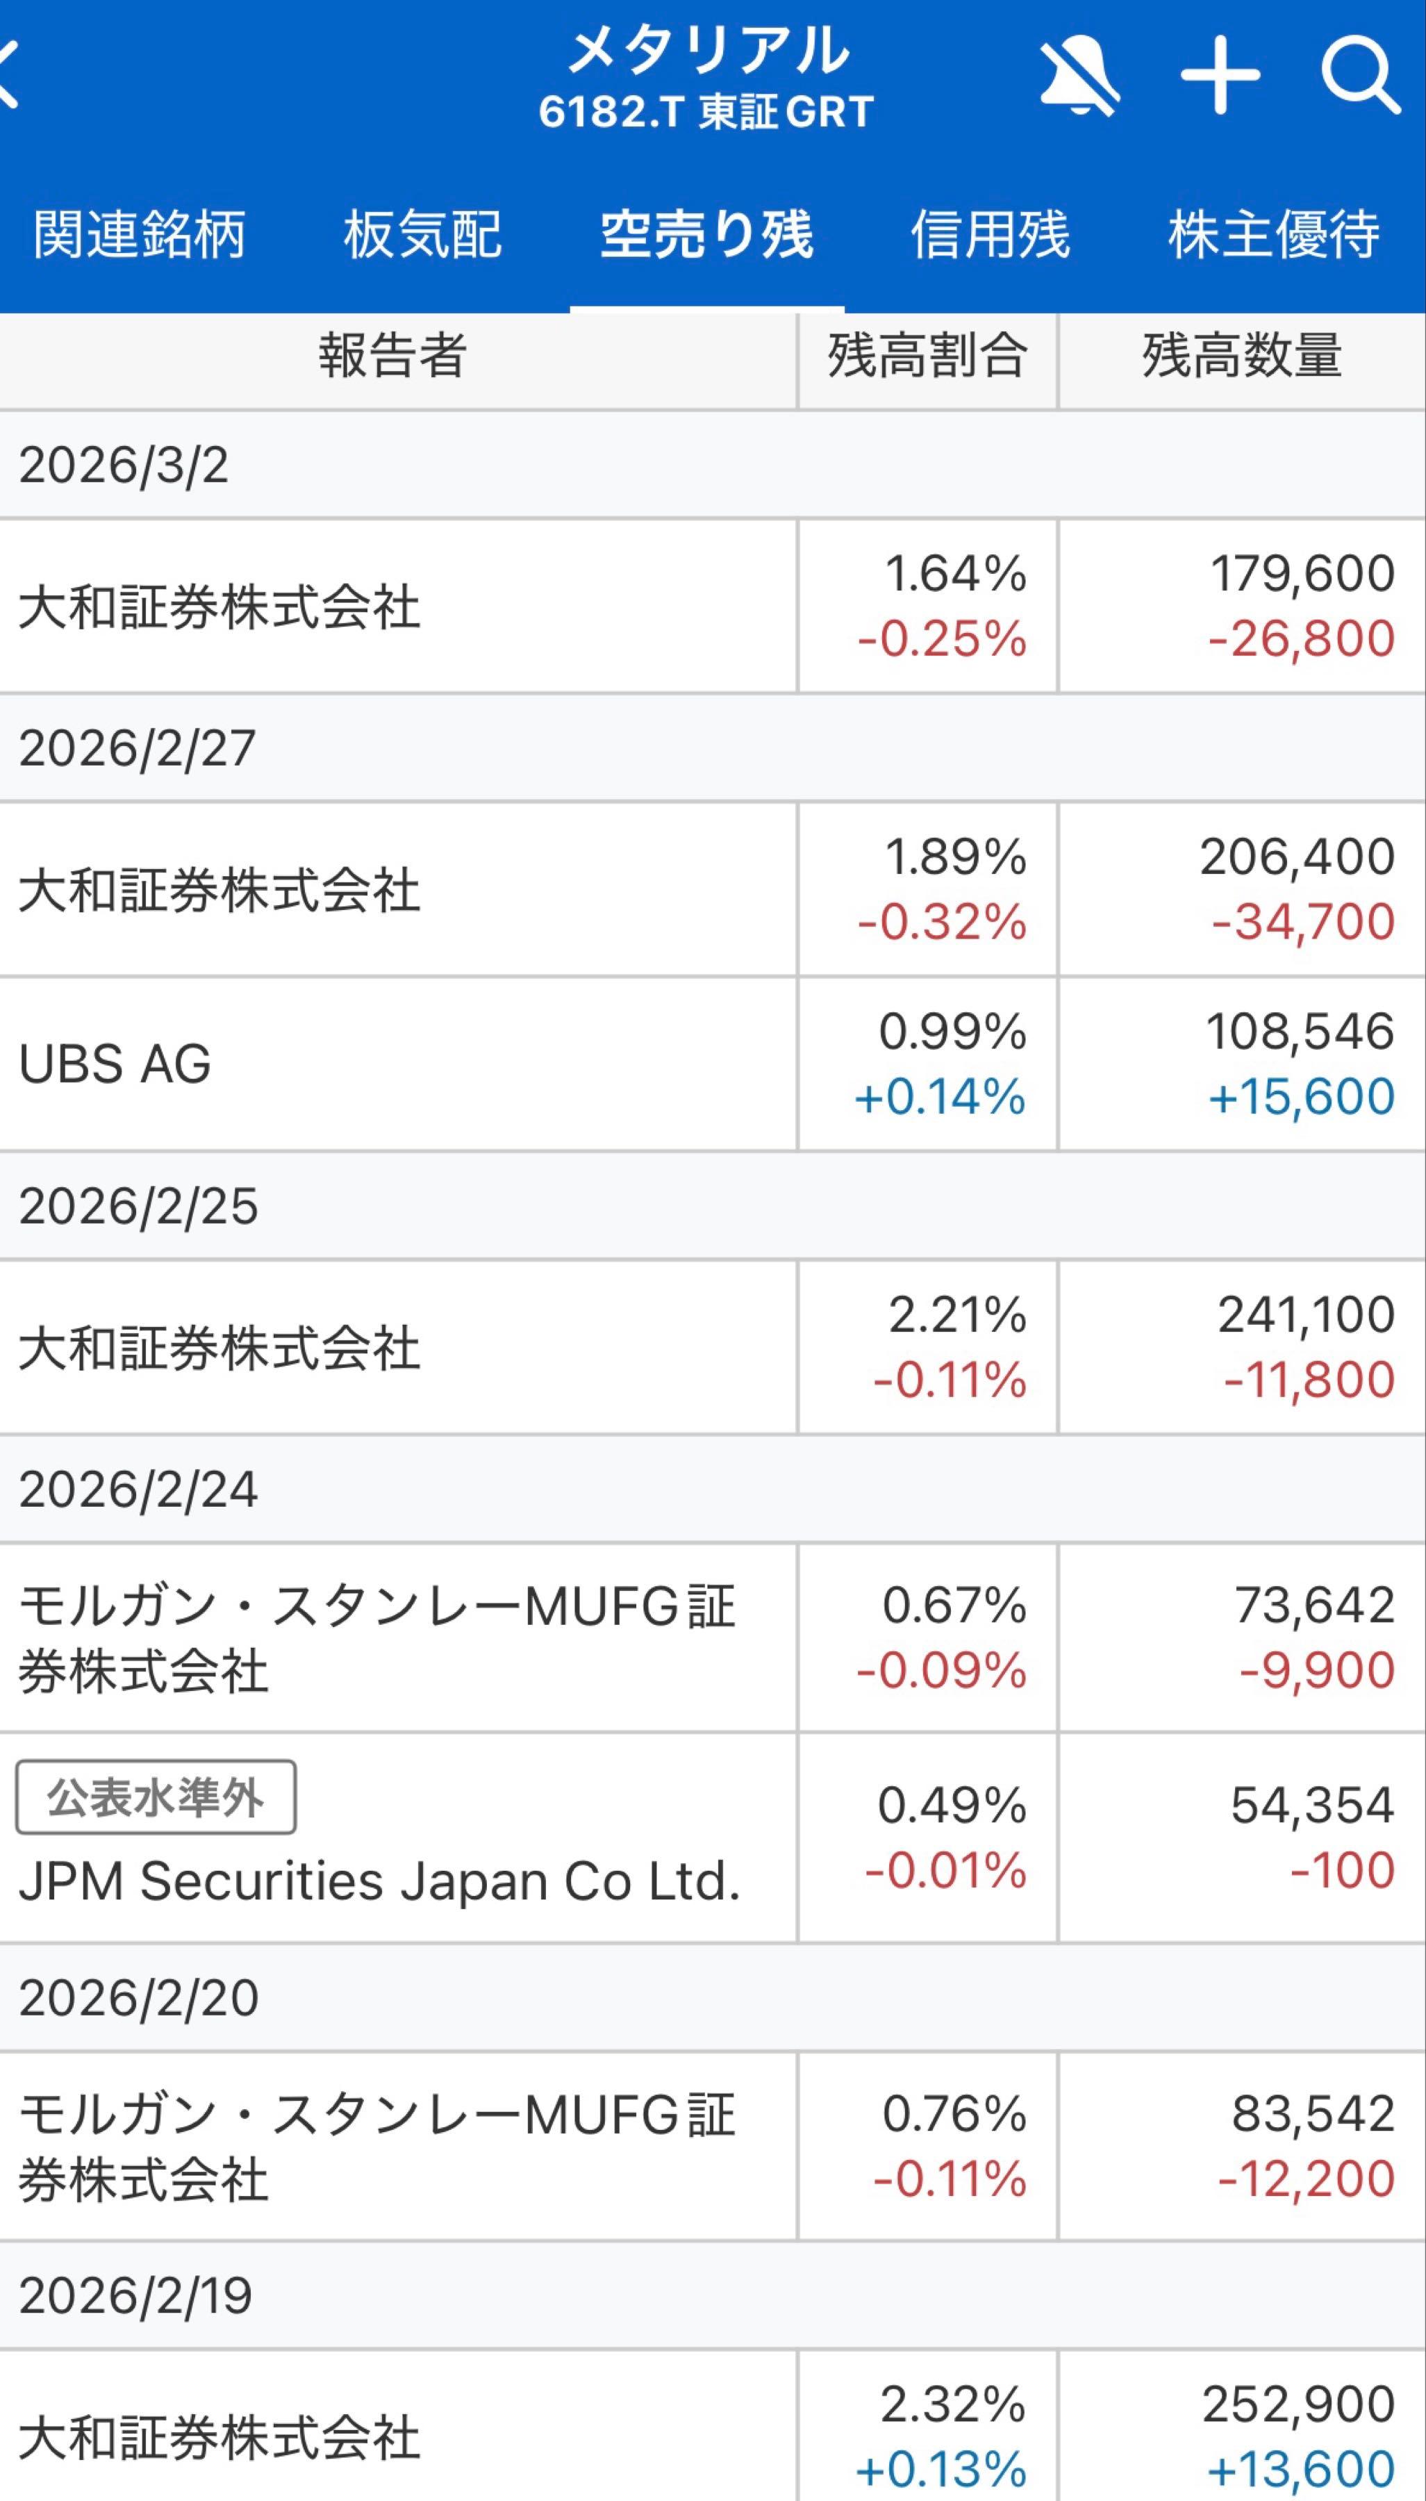Toggle the muted notification bell
This screenshot has height=2501, width=1426.
pos(1079,76)
